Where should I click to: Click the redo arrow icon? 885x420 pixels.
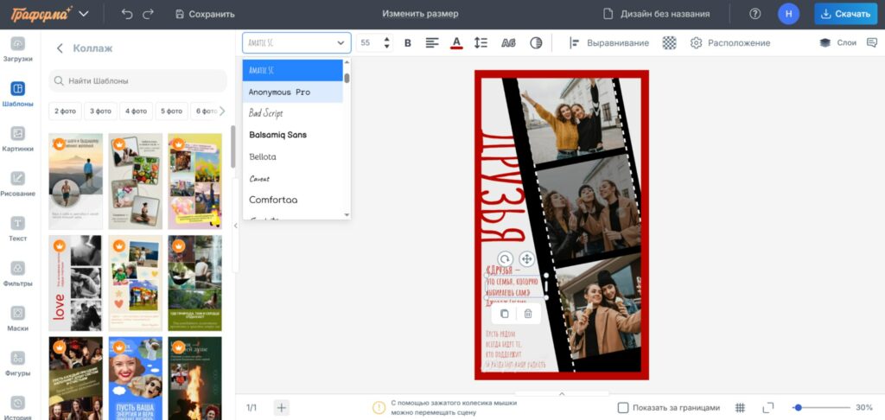coord(149,14)
